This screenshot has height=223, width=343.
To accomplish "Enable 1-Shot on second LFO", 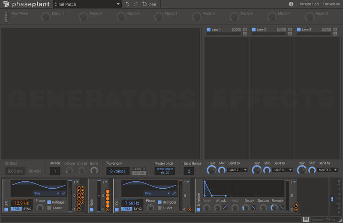I will click(160, 208).
